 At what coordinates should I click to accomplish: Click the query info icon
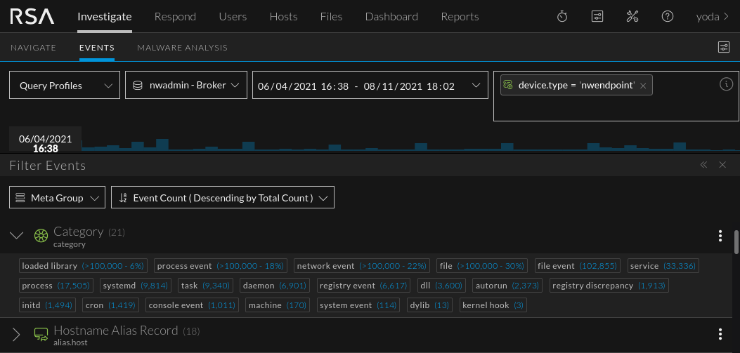click(x=727, y=84)
